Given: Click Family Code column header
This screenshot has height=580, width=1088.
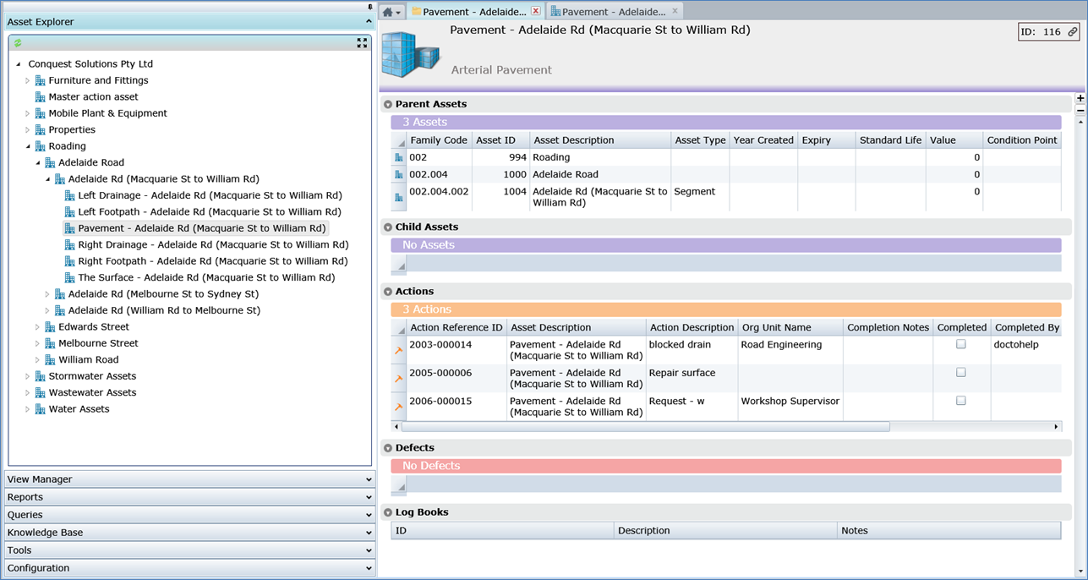Looking at the screenshot, I should click(439, 140).
